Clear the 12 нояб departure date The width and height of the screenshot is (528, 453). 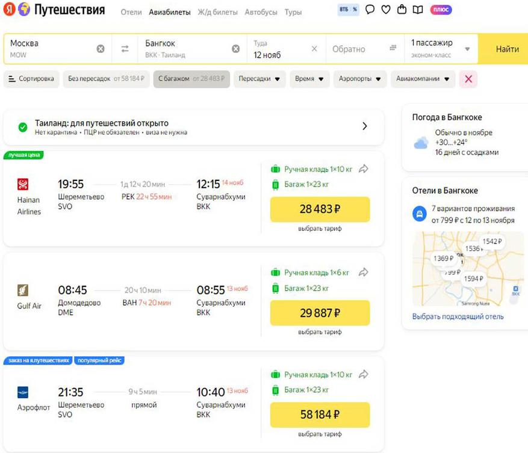point(314,49)
